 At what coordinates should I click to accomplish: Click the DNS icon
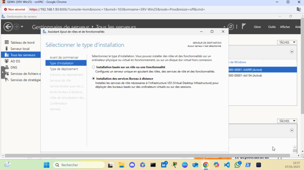click(7, 67)
